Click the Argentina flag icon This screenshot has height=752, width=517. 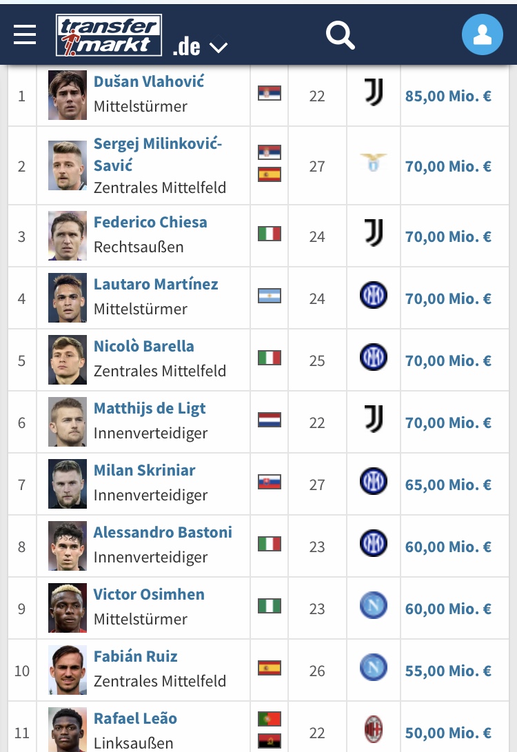(x=270, y=296)
